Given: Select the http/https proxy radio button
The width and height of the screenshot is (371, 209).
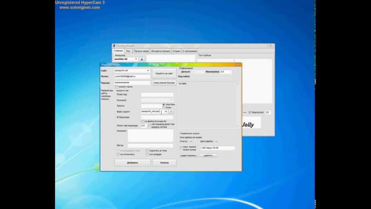Looking at the screenshot, I should (x=164, y=105).
